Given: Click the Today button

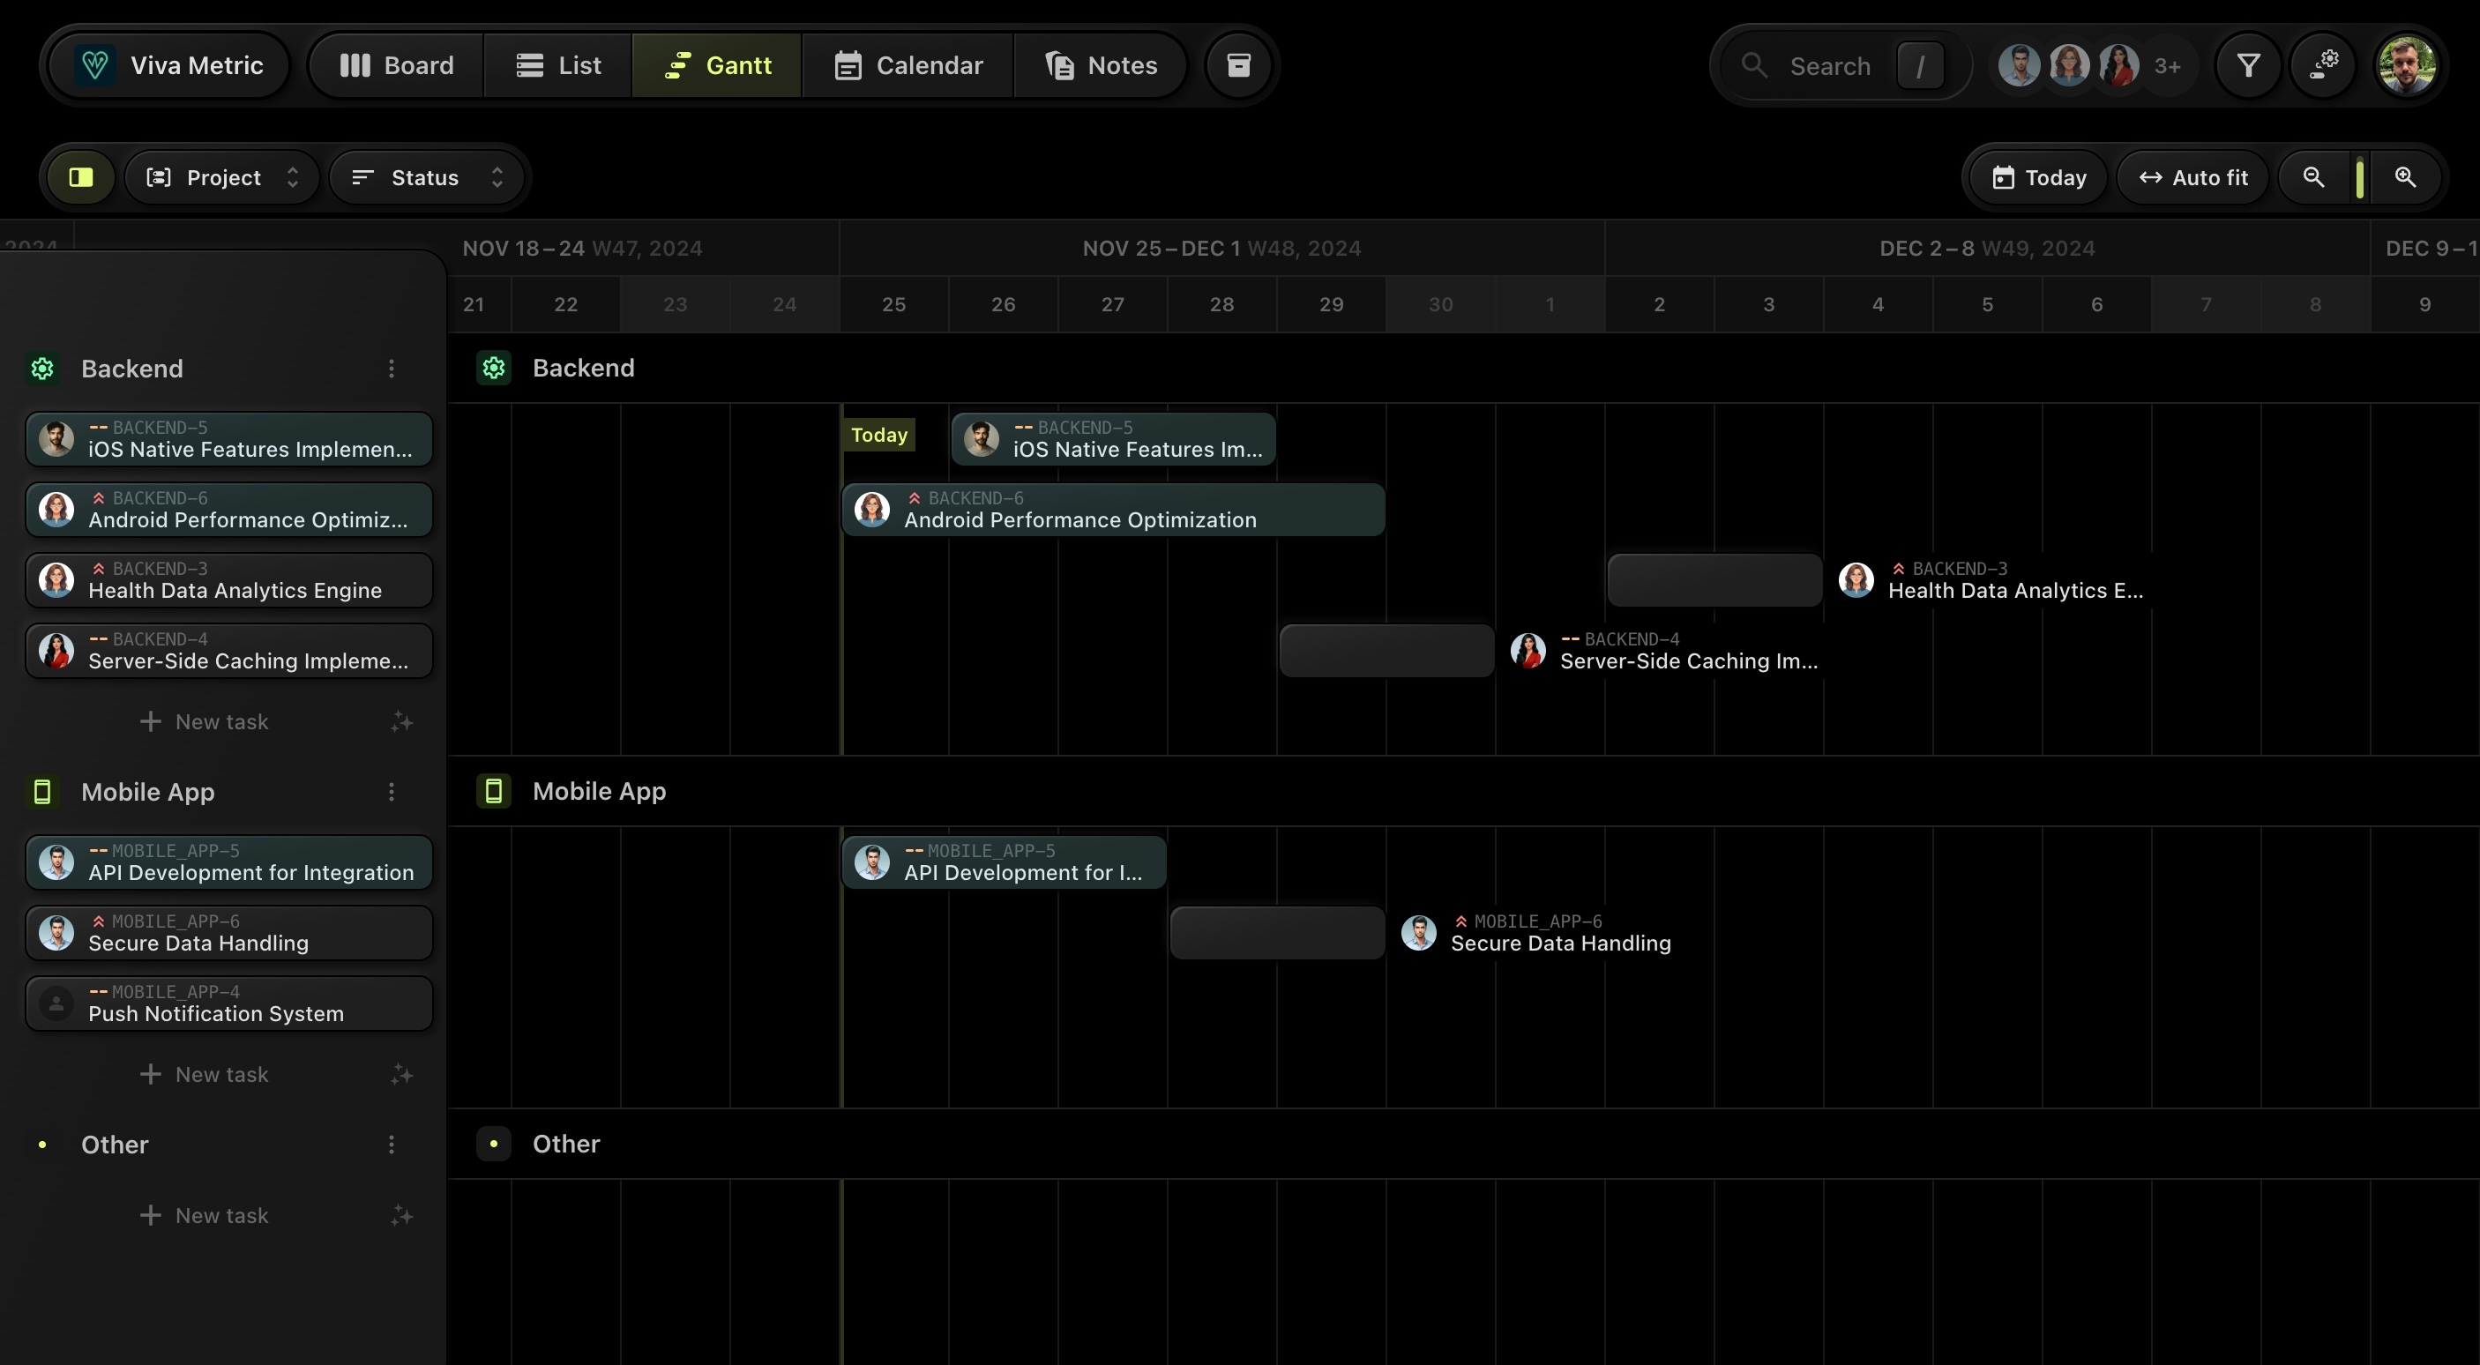Looking at the screenshot, I should click(2036, 176).
